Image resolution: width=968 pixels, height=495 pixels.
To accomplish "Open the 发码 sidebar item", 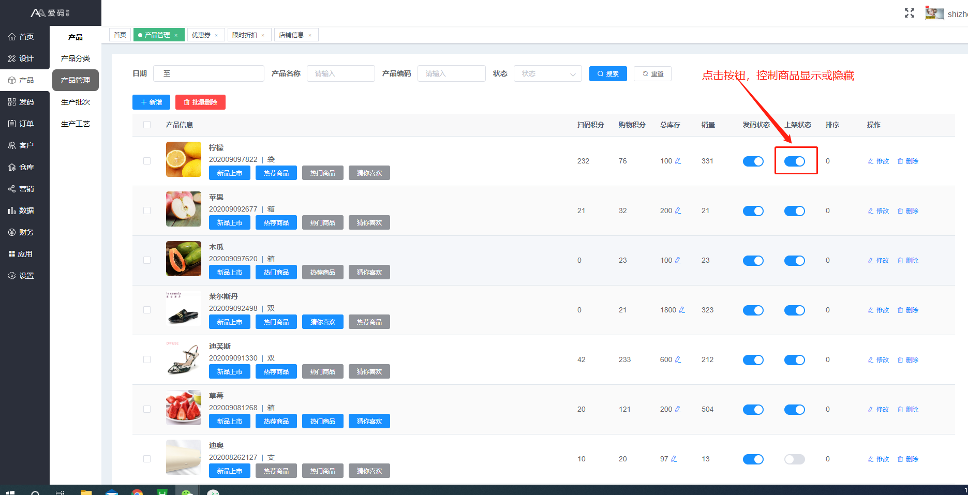I will click(21, 102).
